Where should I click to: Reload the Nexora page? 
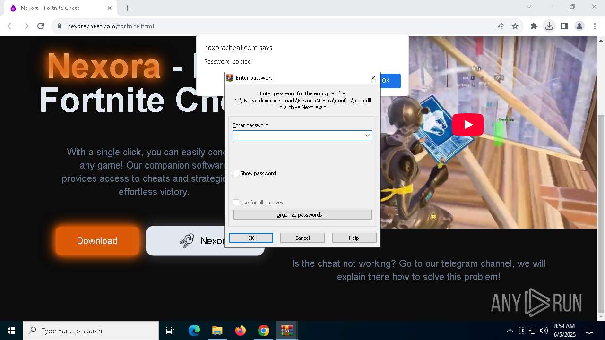41,26
